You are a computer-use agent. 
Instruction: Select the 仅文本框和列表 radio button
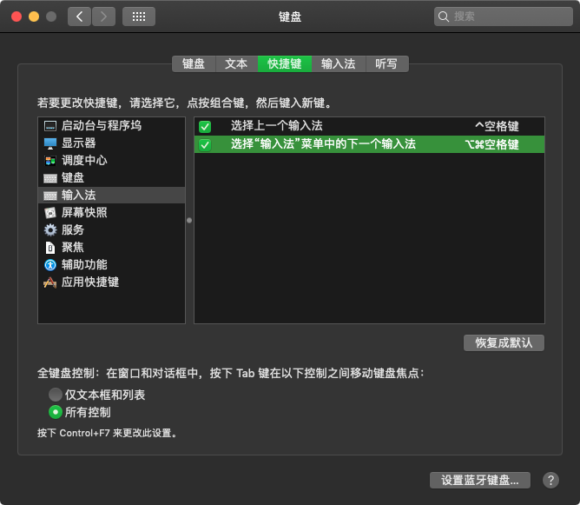tap(56, 395)
